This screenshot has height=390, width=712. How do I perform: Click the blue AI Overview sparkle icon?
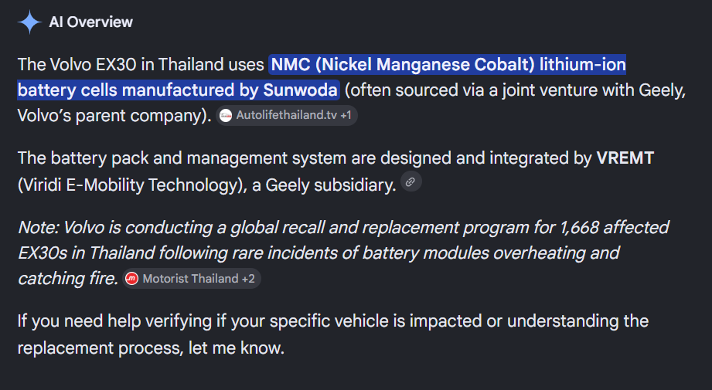pos(30,22)
